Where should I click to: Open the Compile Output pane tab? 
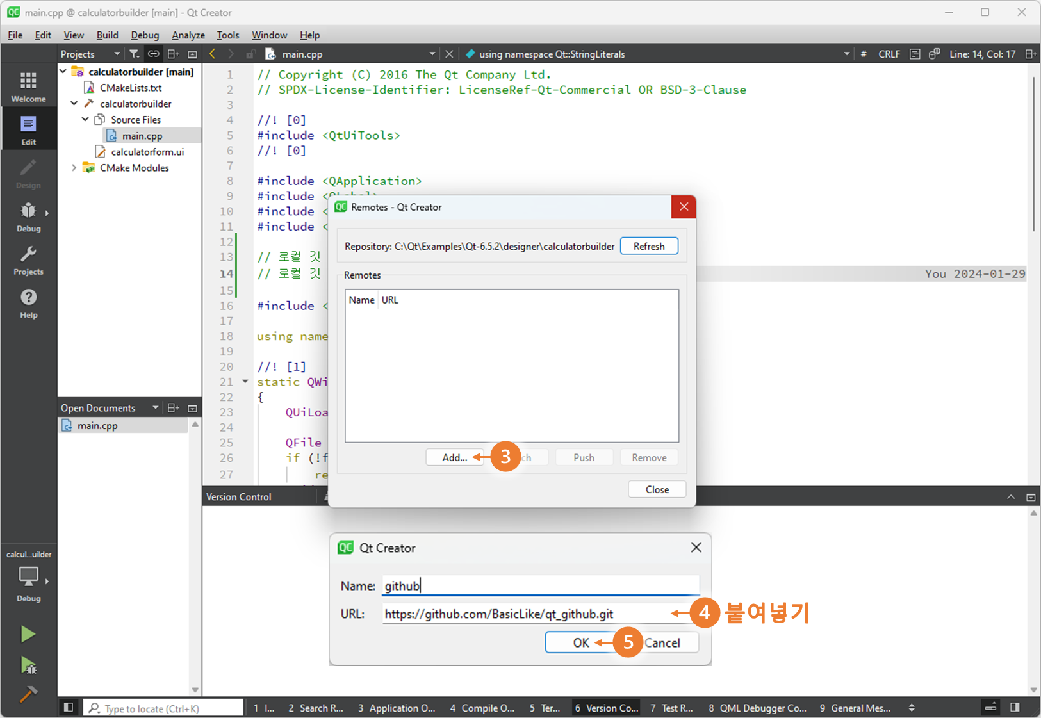[x=482, y=708]
